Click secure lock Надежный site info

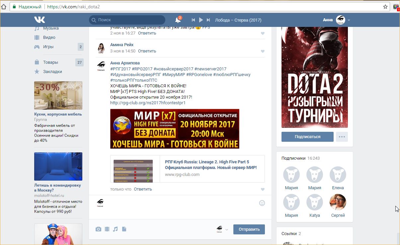27,7
